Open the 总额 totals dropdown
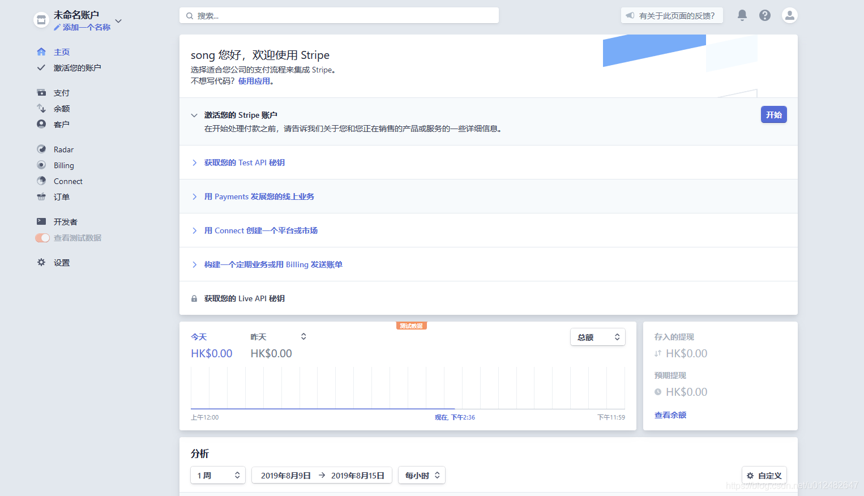The width and height of the screenshot is (864, 496). pyautogui.click(x=598, y=336)
